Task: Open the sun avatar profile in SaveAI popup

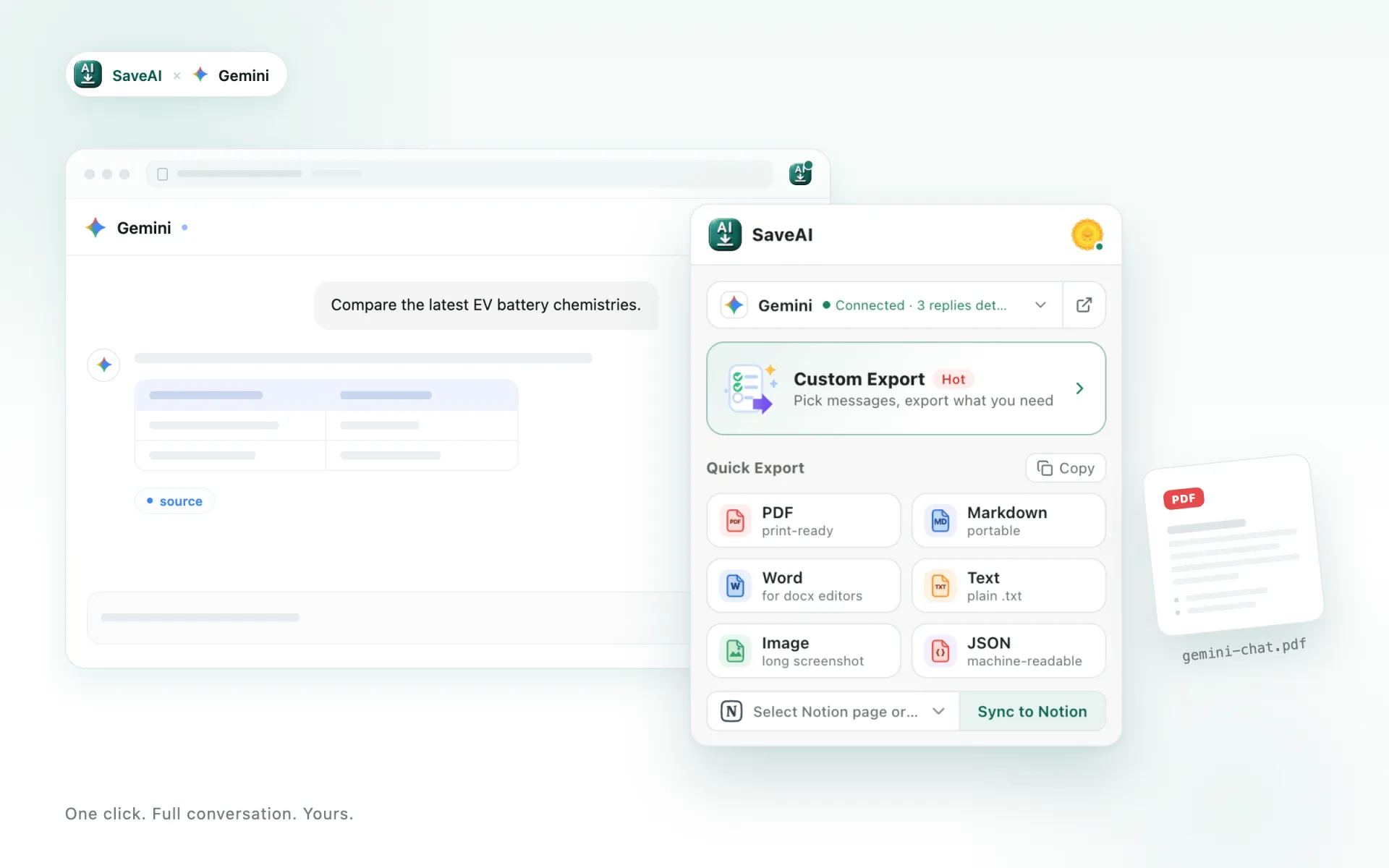Action: pos(1087,234)
